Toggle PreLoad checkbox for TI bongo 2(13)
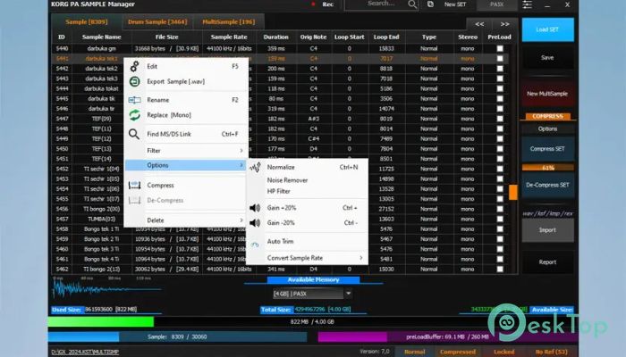 click(499, 270)
